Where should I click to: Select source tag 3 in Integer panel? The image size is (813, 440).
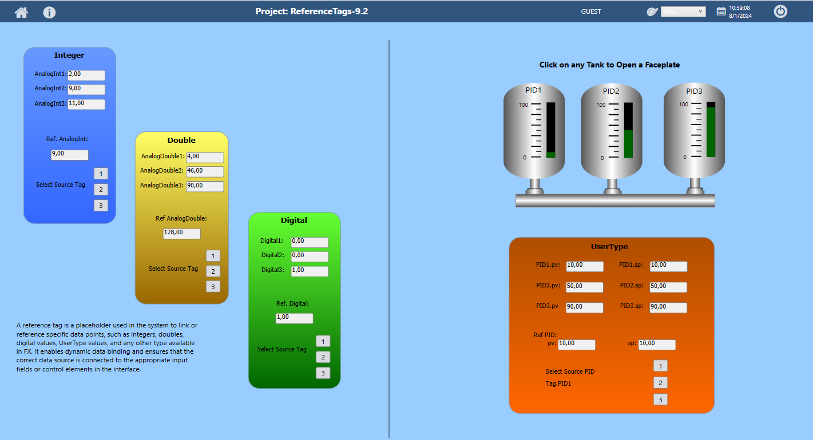[101, 206]
